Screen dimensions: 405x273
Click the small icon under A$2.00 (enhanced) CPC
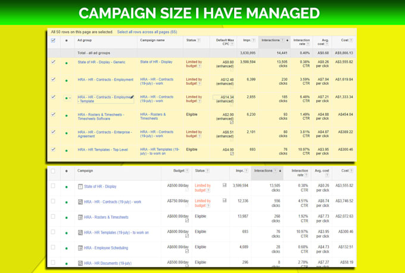[x=232, y=122]
